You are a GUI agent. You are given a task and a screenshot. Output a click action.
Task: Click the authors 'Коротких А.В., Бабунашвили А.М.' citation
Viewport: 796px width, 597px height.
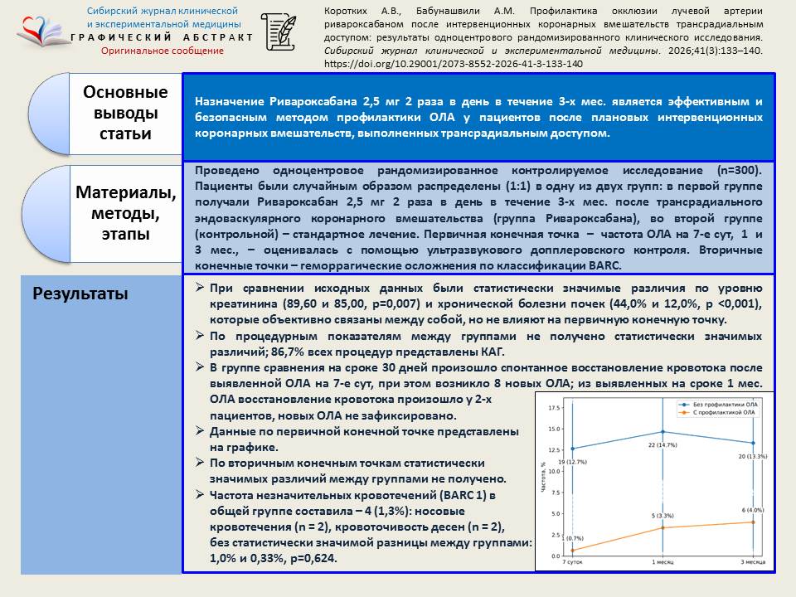click(x=420, y=11)
